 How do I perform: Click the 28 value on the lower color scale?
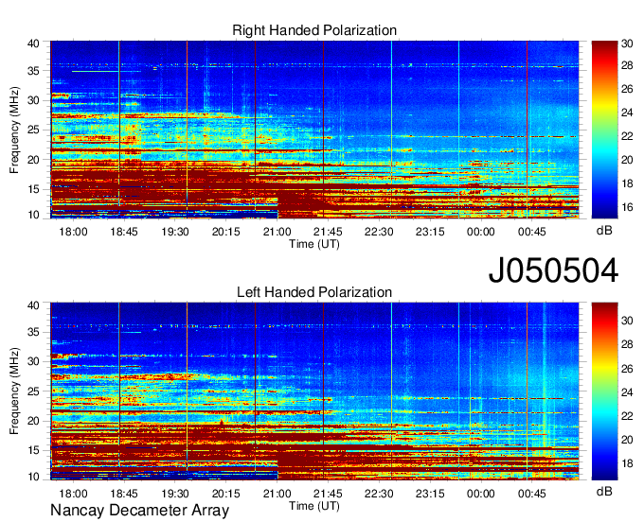coord(627,344)
